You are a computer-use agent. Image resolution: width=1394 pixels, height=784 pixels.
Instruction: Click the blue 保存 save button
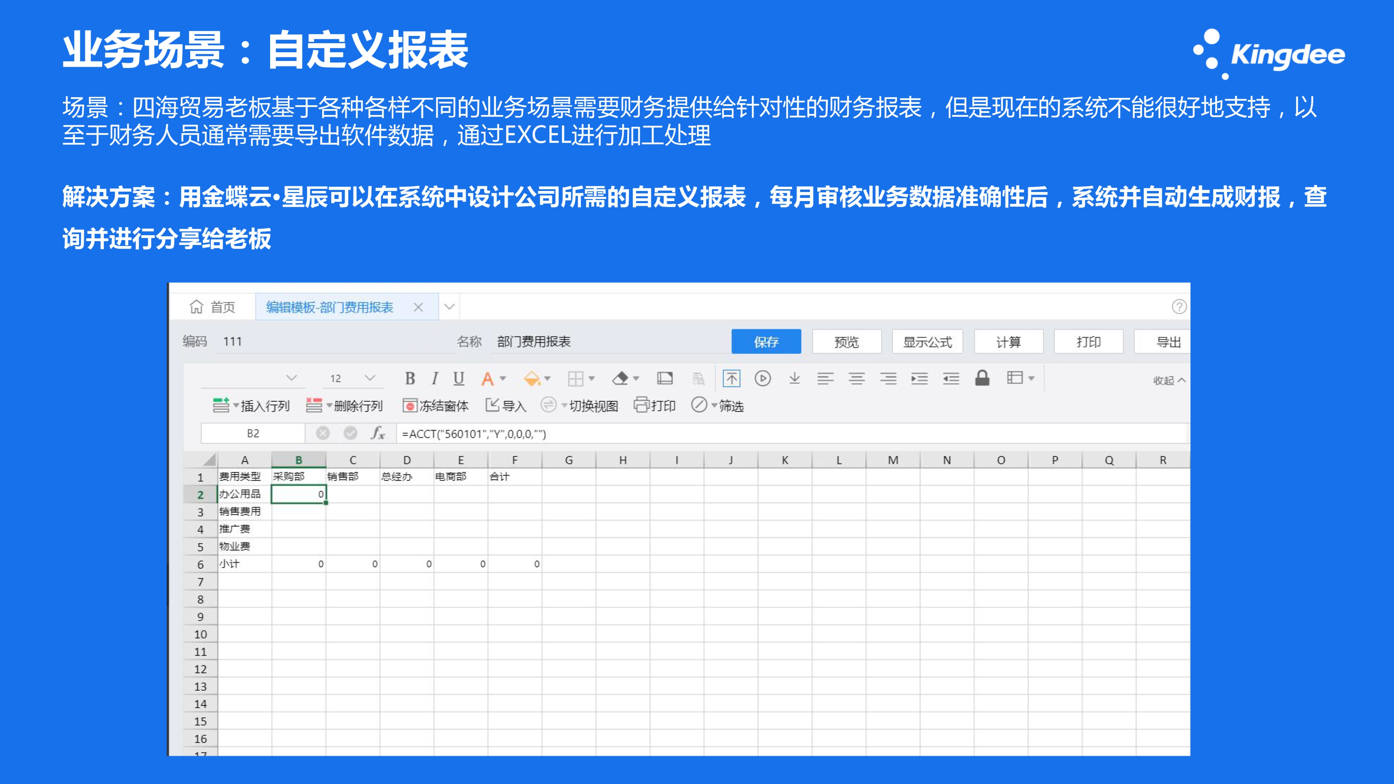pos(766,342)
